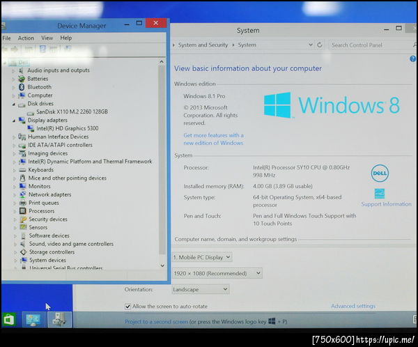418x347 pixels.
Task: Open the Control Panel taskbar icon
Action: click(33, 320)
